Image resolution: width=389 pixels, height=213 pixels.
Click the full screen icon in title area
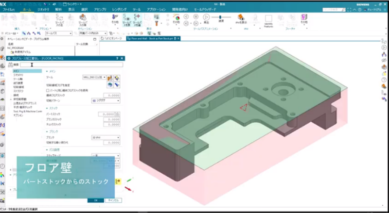[x=349, y=10]
